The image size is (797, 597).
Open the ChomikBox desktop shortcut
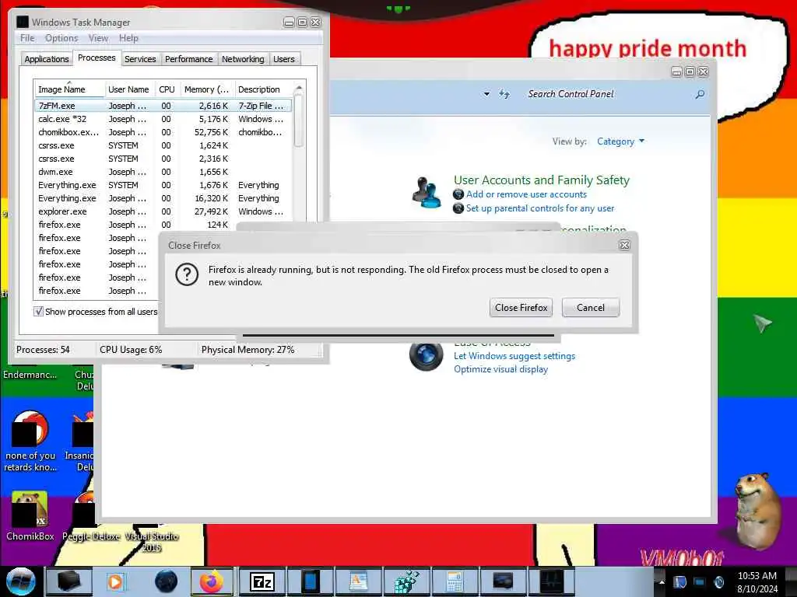[x=30, y=515]
